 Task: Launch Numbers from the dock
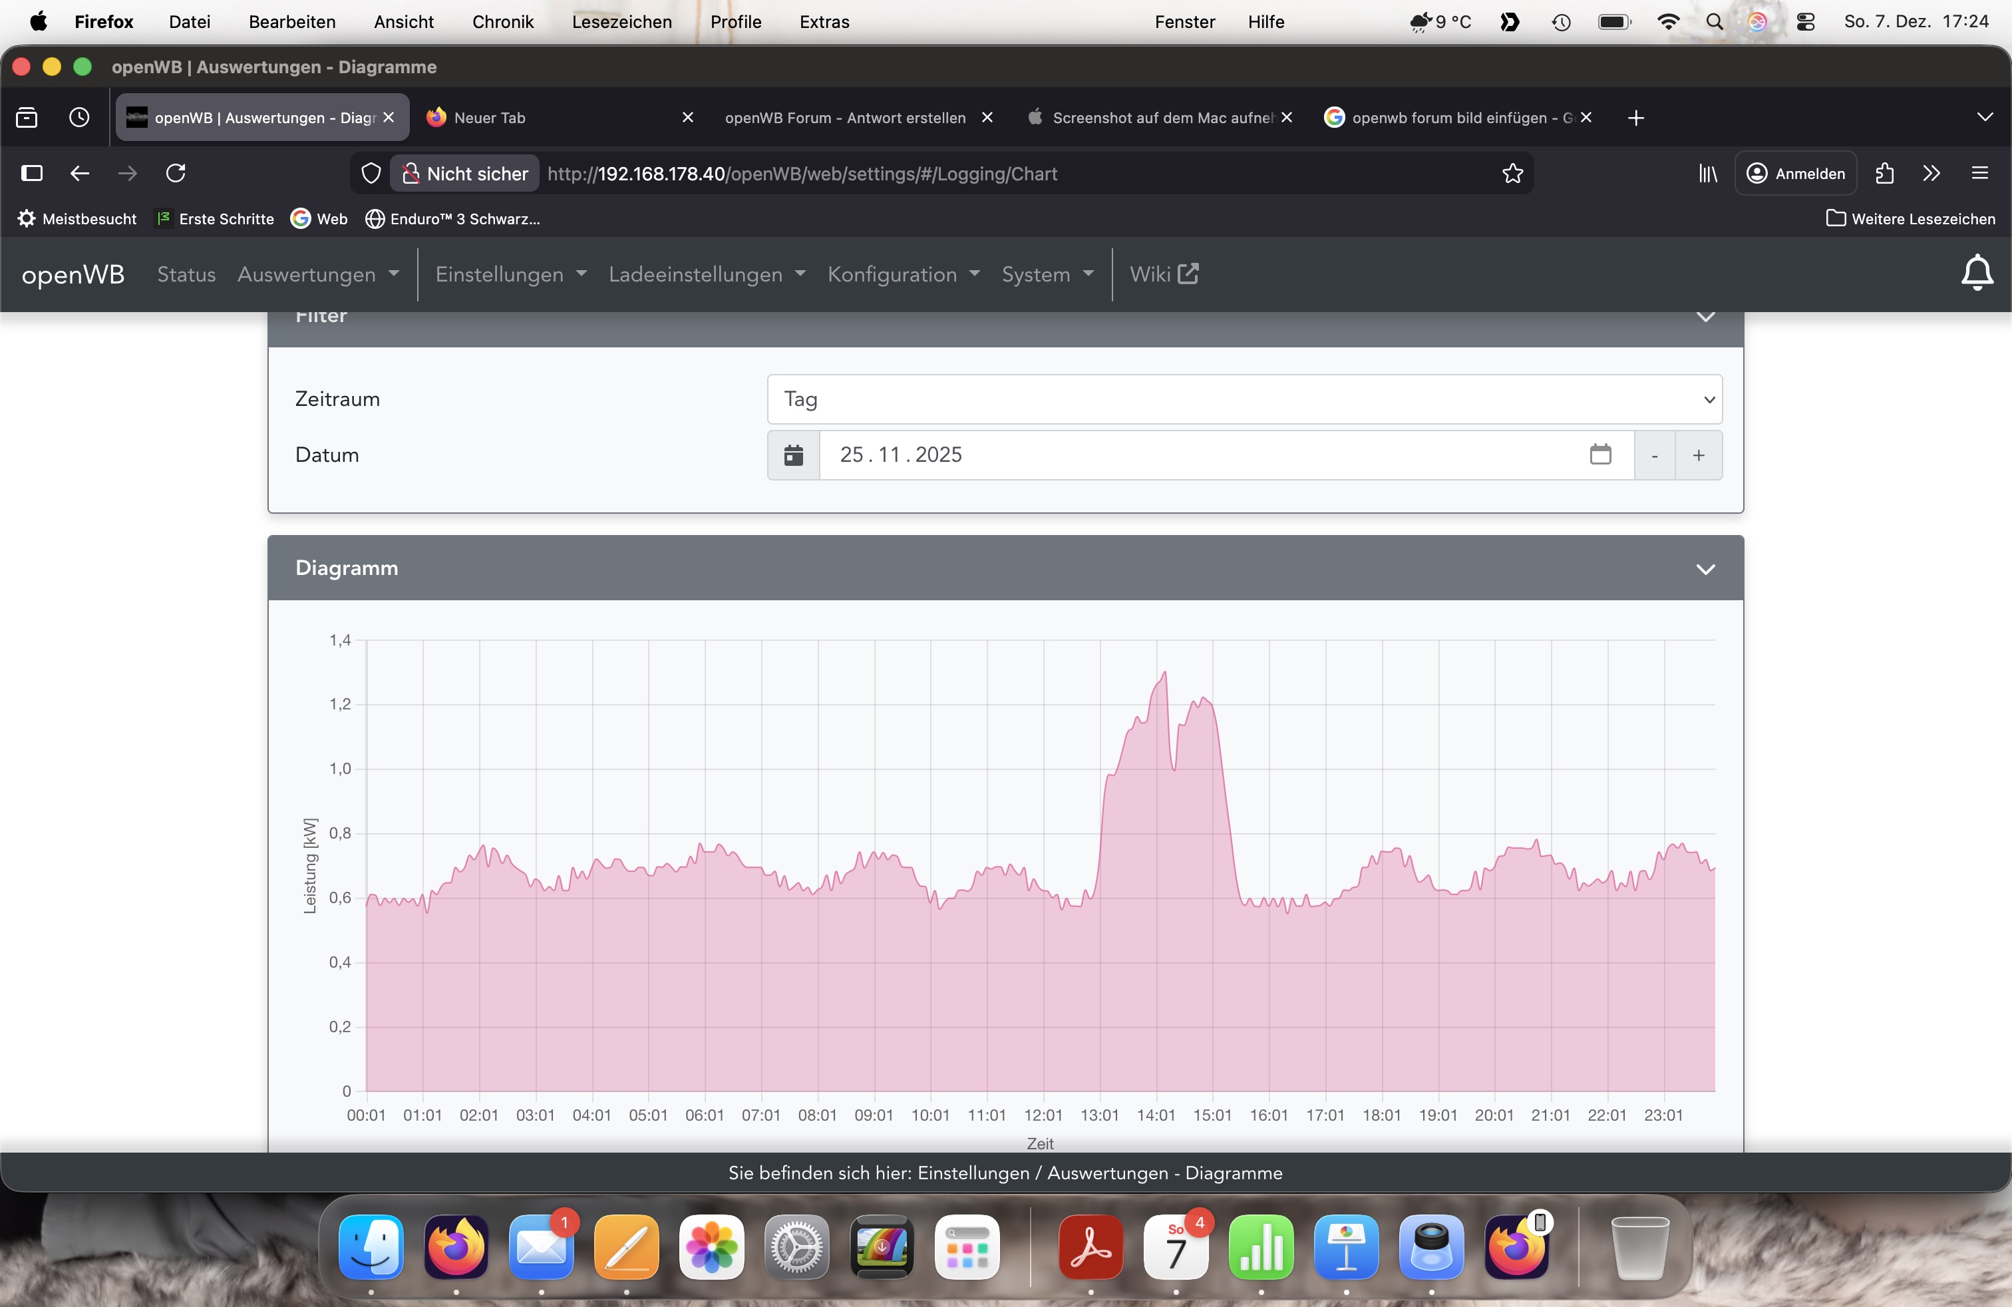click(x=1260, y=1247)
